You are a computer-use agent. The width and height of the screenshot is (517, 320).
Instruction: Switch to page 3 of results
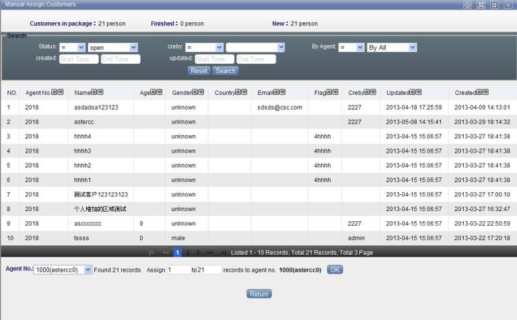point(197,253)
